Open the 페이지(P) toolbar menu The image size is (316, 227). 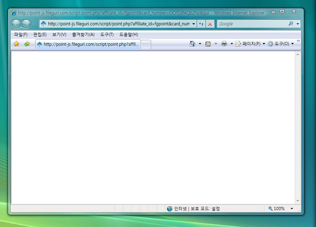[250, 44]
